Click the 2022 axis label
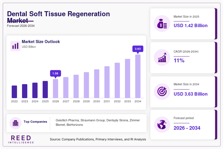Image resolution: width=223 pixels, height=149 pixels. point(14,101)
